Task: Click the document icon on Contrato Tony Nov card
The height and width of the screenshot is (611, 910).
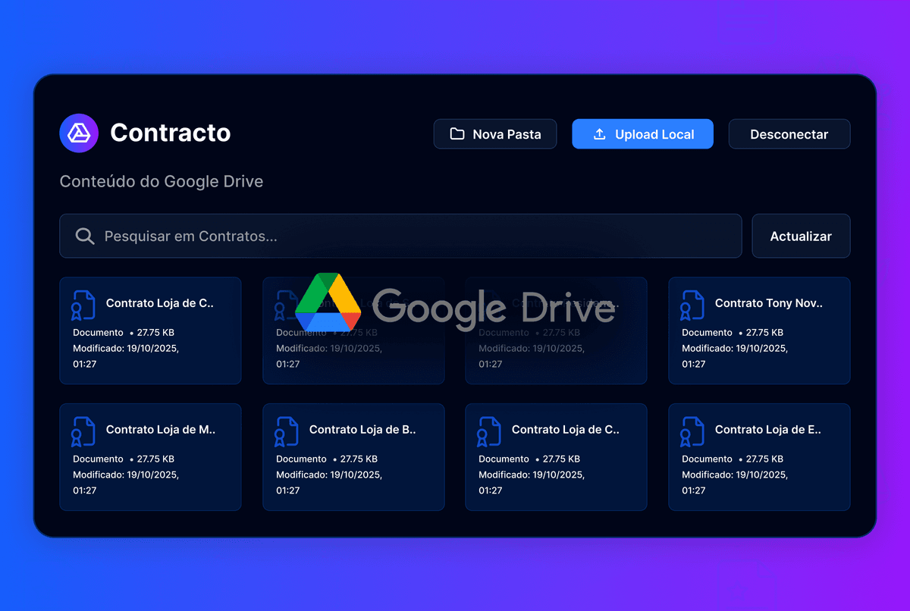Action: [x=692, y=303]
